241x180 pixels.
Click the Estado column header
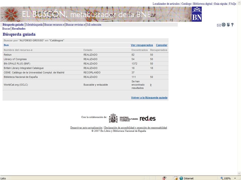pos(88,50)
